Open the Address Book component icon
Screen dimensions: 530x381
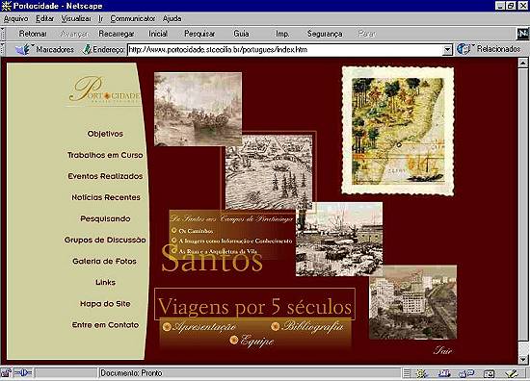(489, 373)
